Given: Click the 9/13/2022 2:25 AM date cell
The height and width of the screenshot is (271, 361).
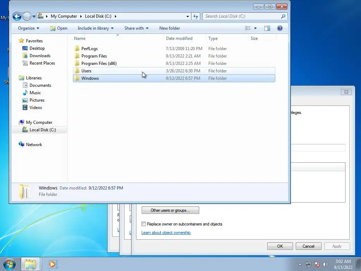Looking at the screenshot, I should tap(183, 64).
